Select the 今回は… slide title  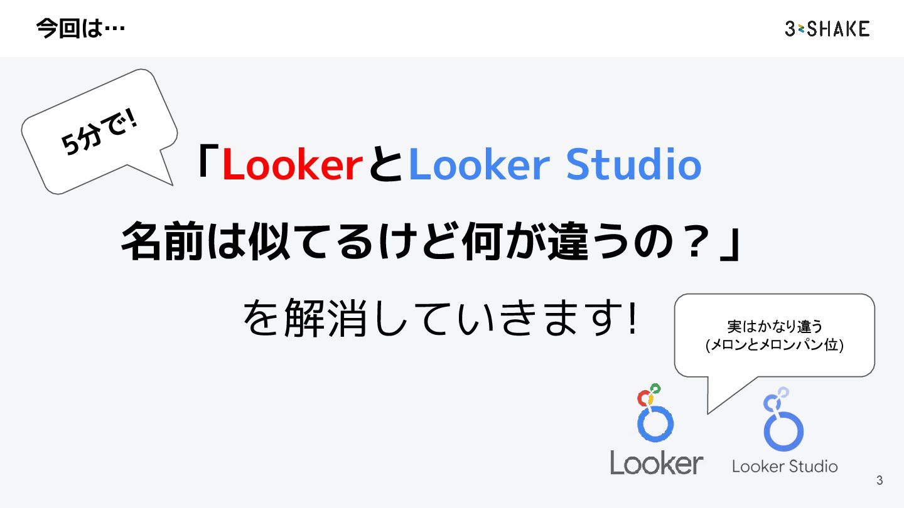tap(80, 29)
